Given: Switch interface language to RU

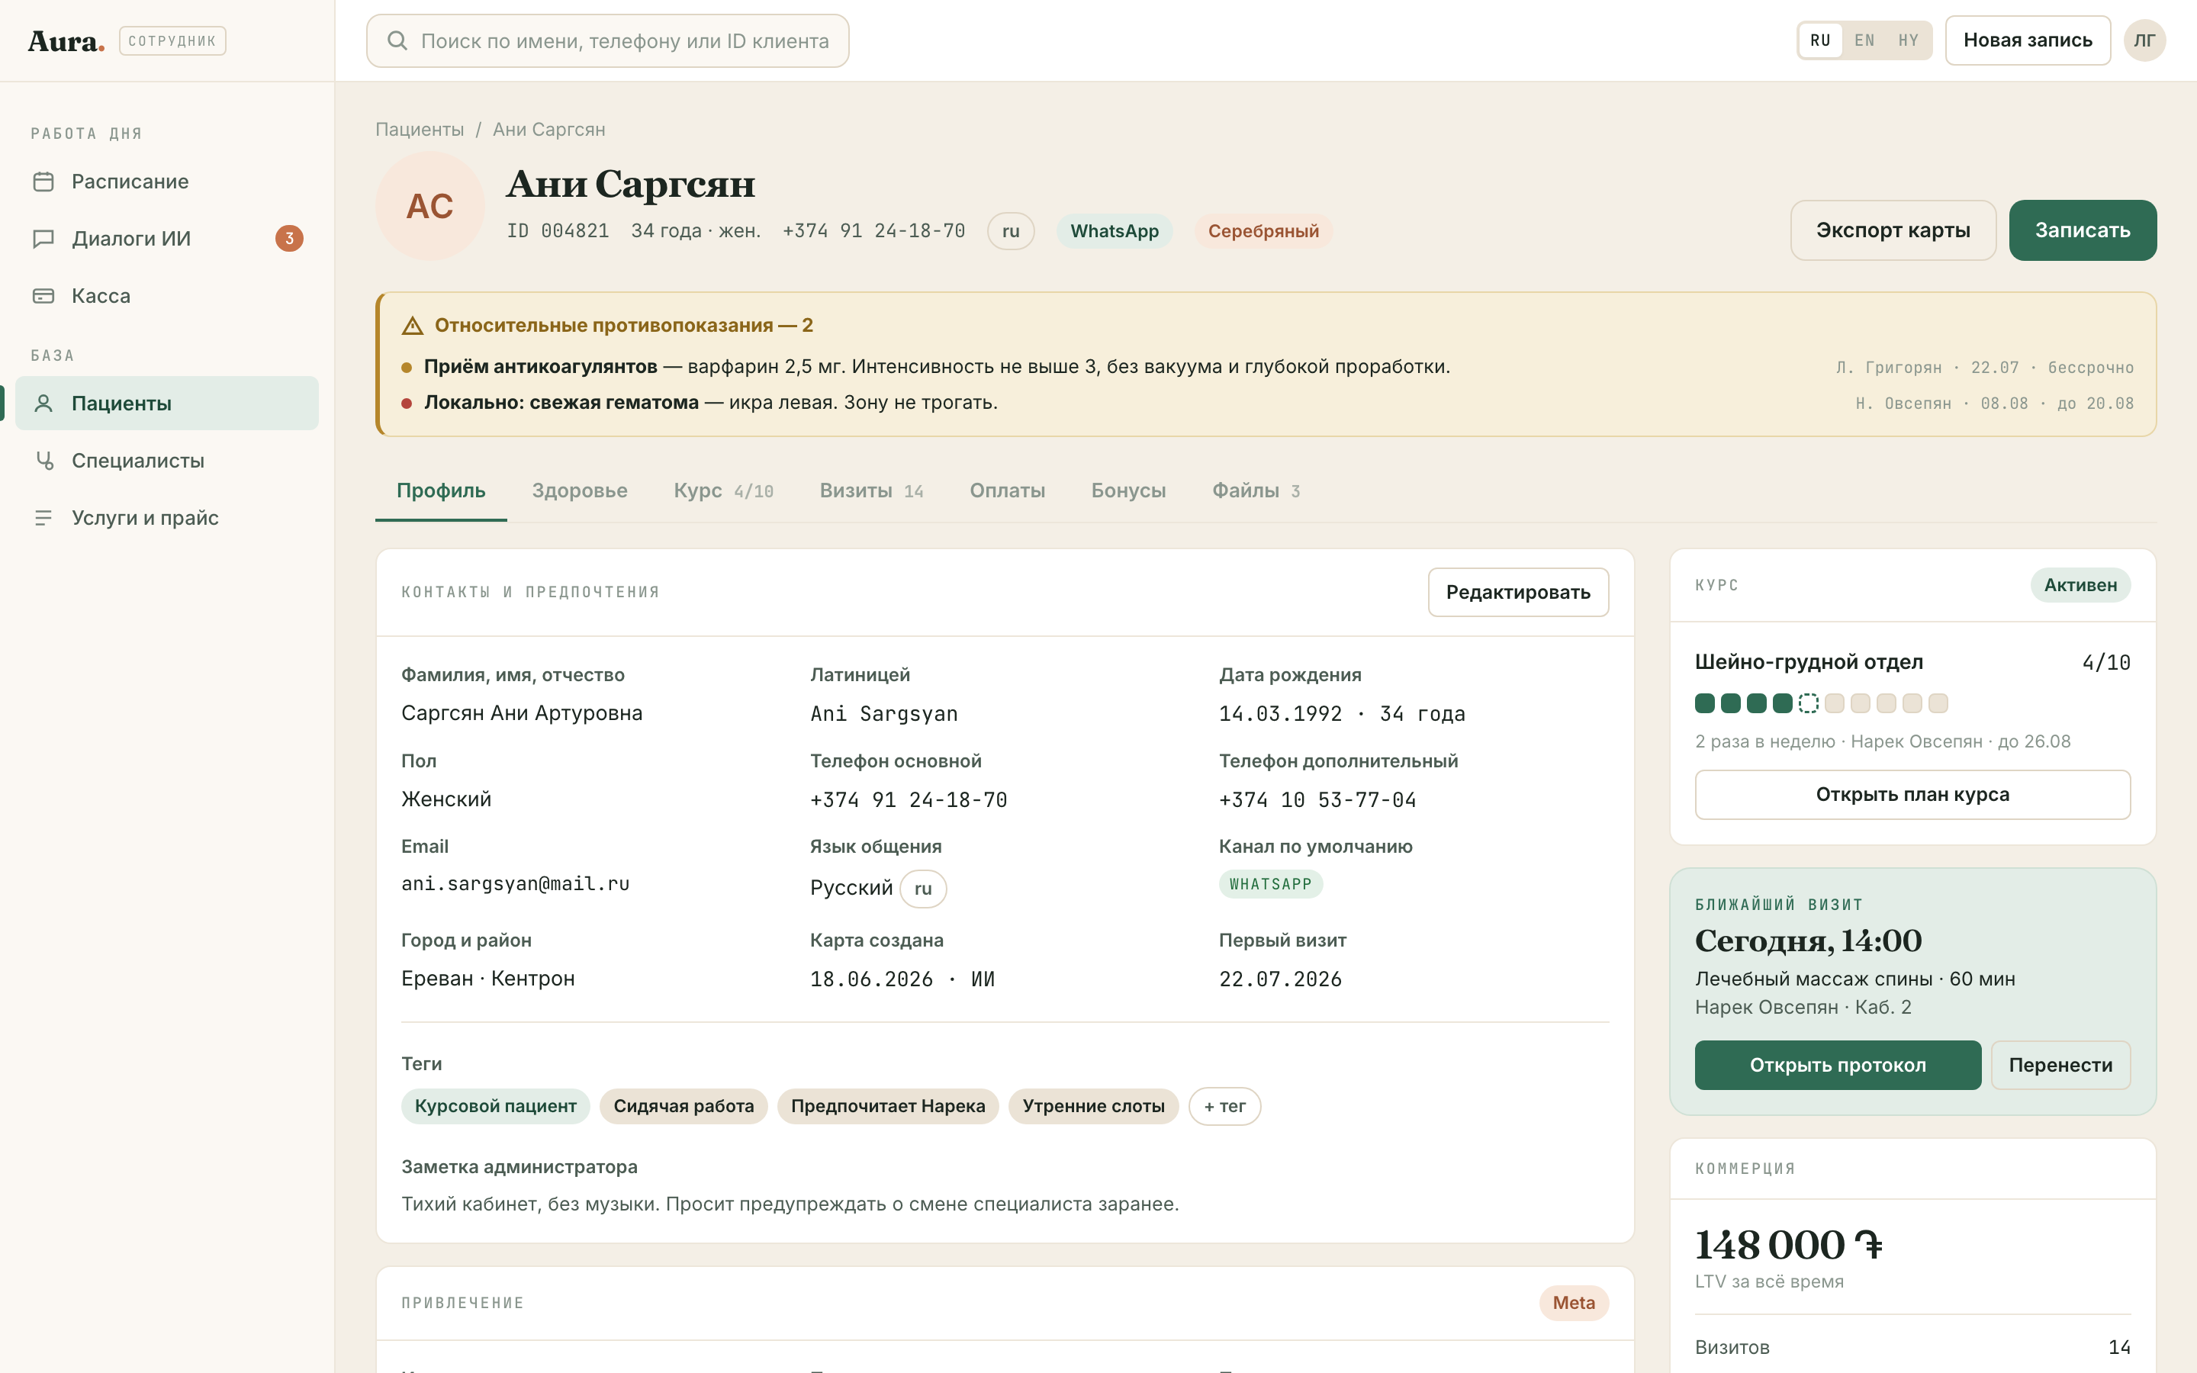Looking at the screenshot, I should coord(1820,41).
